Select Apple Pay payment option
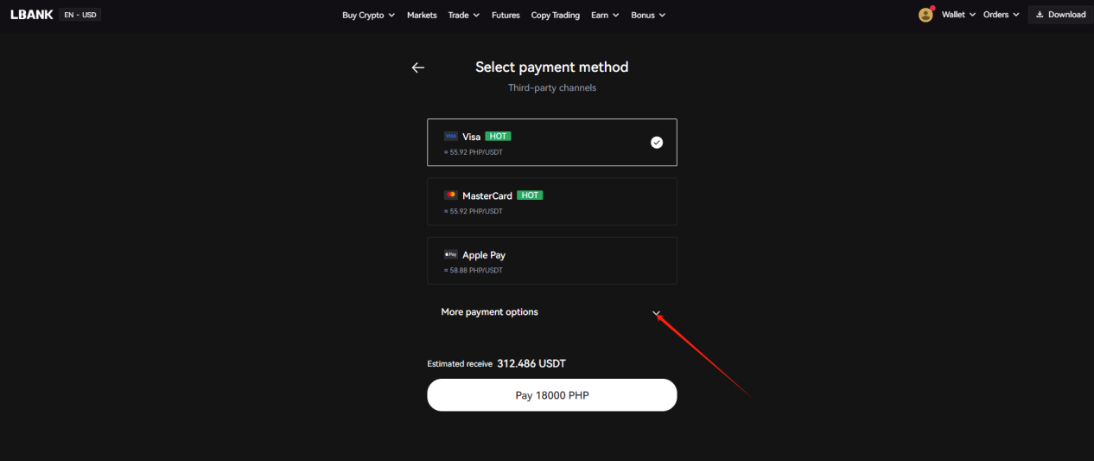The image size is (1094, 461). pos(552,260)
